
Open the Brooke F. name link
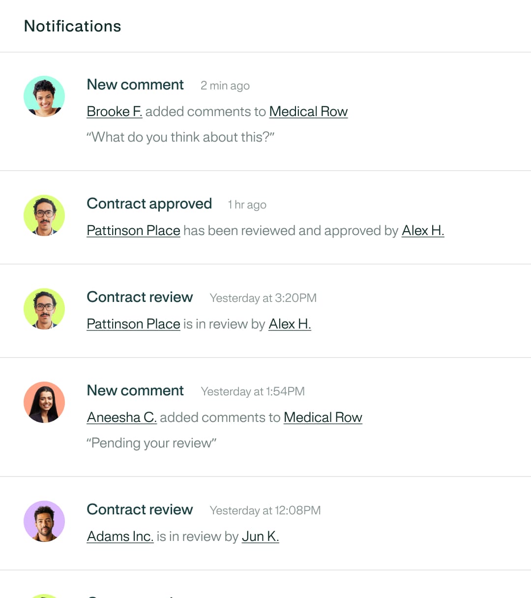[x=114, y=112]
